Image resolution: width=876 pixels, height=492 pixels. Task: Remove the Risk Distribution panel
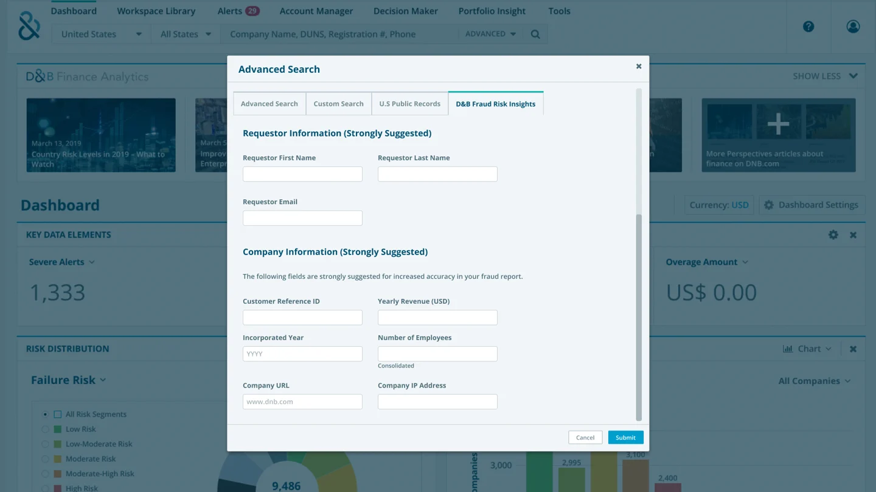tap(853, 349)
